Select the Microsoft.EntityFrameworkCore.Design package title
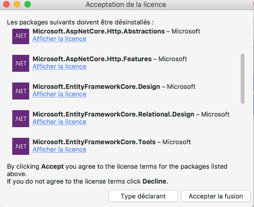The height and width of the screenshot is (207, 254). coord(96,87)
